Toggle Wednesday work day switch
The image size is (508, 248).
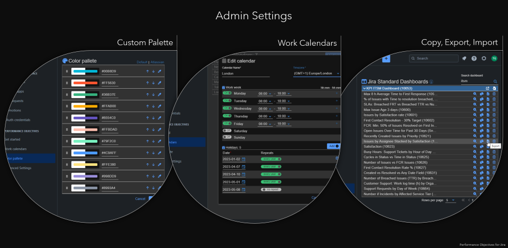pyautogui.click(x=227, y=108)
